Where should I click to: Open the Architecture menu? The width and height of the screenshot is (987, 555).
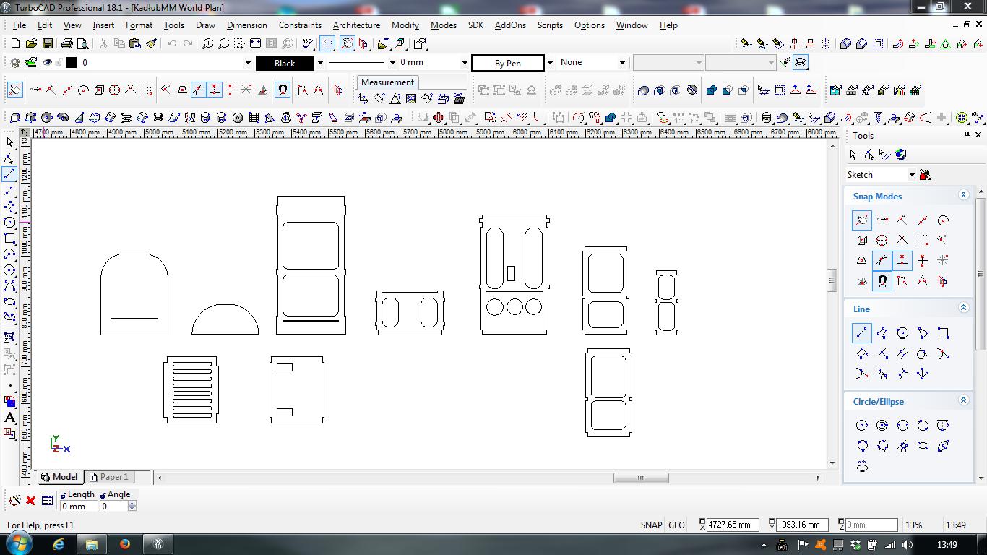(x=356, y=25)
